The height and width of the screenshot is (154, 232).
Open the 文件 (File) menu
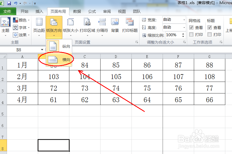(x=8, y=11)
